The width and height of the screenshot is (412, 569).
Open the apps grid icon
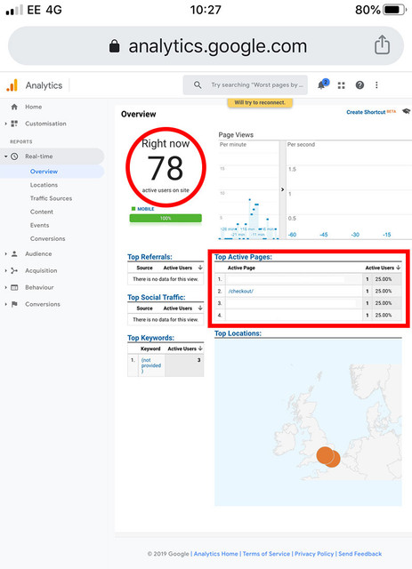(x=341, y=85)
